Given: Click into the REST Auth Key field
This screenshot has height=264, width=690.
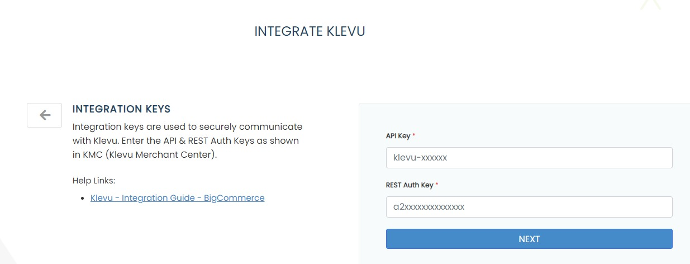Looking at the screenshot, I should [x=529, y=207].
